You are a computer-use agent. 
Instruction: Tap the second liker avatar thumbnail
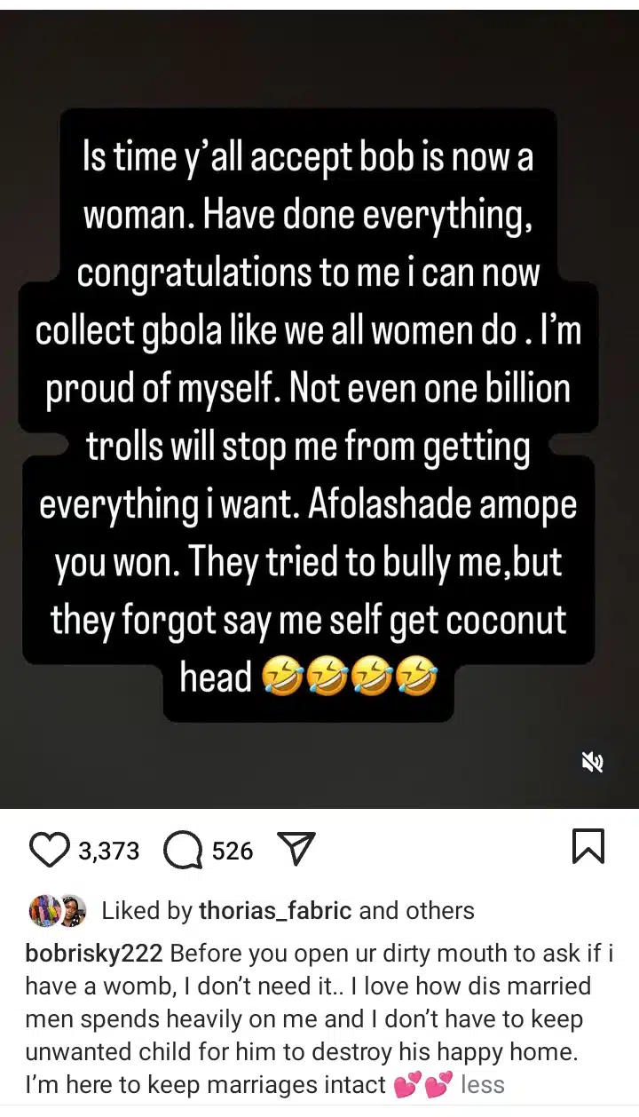click(71, 910)
